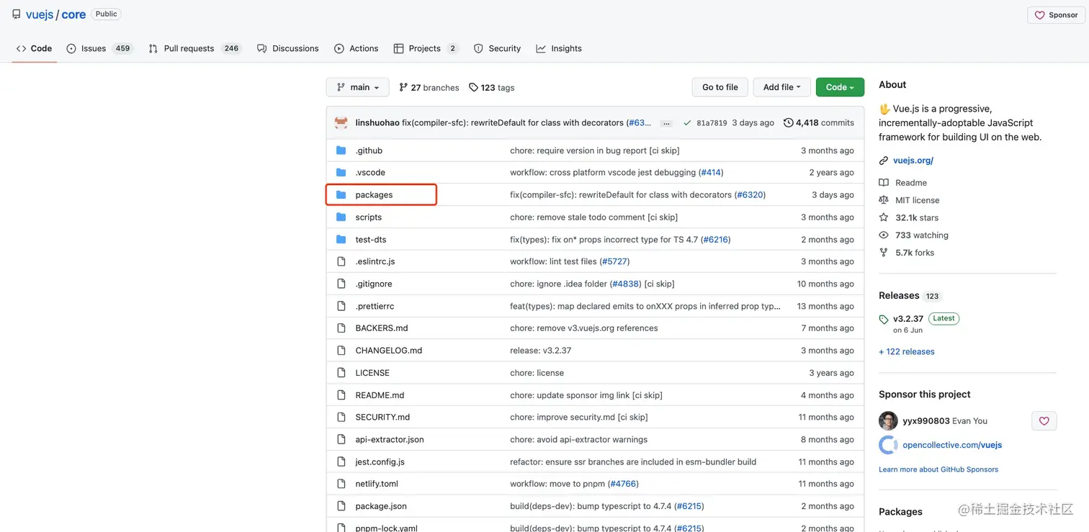Click the MIT license scale icon

point(884,200)
